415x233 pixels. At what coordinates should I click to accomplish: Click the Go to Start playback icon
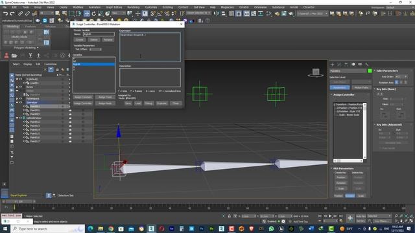[x=320, y=216]
